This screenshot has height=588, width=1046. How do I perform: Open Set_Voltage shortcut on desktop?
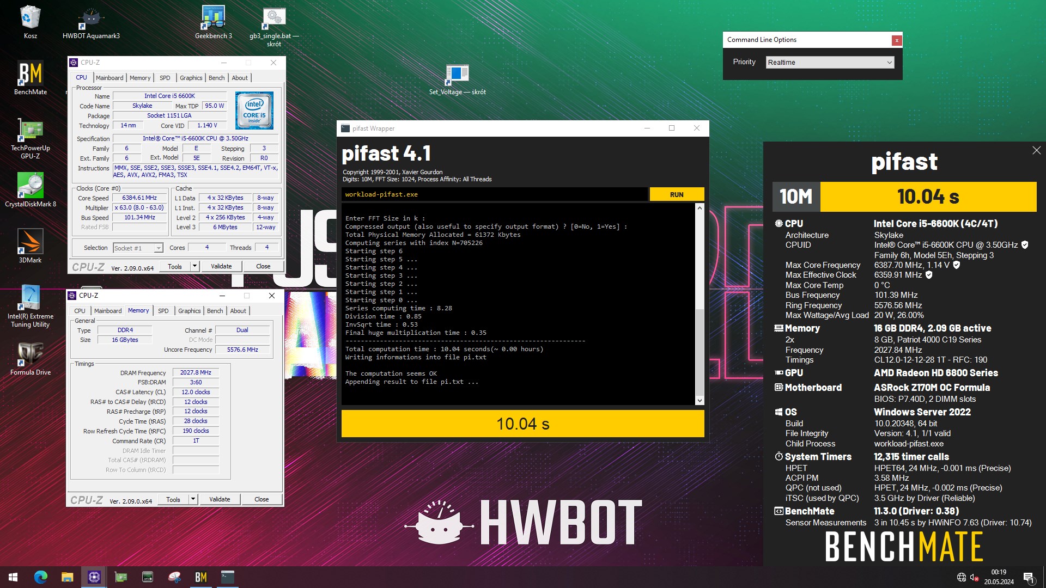pos(457,79)
